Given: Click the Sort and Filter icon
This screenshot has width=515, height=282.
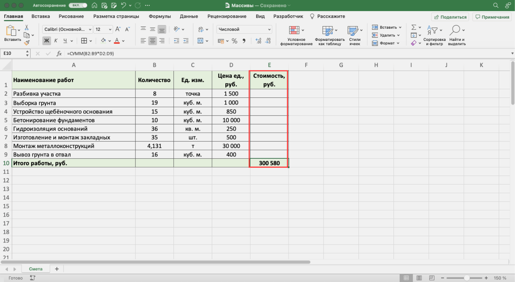Looking at the screenshot, I should 432,30.
